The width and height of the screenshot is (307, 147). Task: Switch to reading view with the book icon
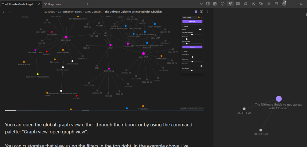pyautogui.click(x=202, y=12)
